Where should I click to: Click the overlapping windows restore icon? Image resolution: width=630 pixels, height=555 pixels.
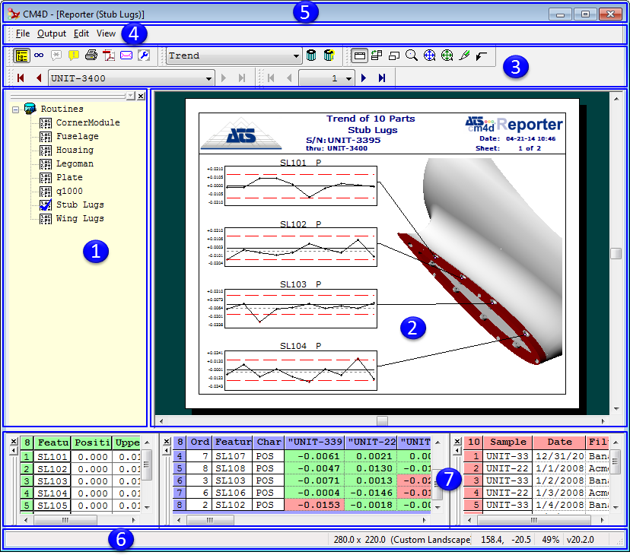point(394,55)
